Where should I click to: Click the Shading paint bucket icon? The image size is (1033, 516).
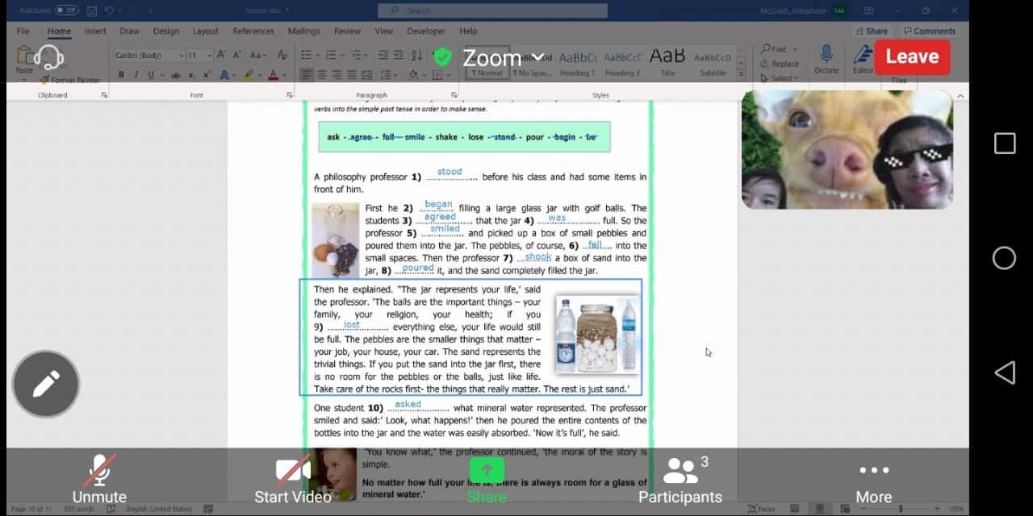(x=413, y=74)
